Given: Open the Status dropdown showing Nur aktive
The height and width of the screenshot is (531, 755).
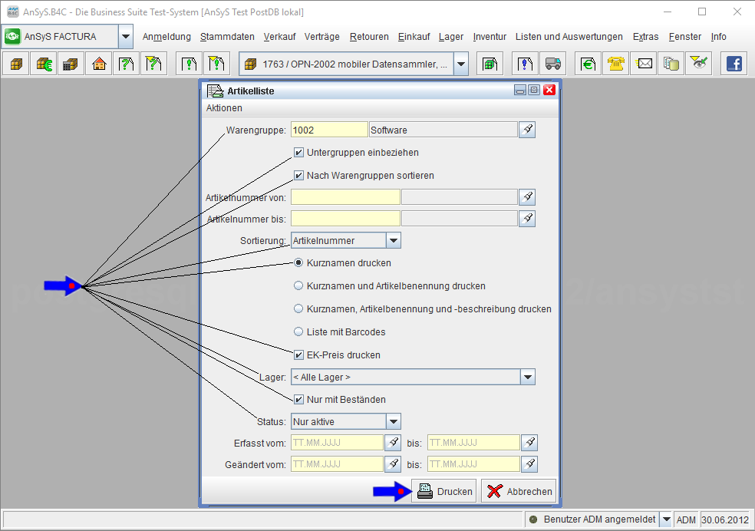Looking at the screenshot, I should (x=393, y=421).
